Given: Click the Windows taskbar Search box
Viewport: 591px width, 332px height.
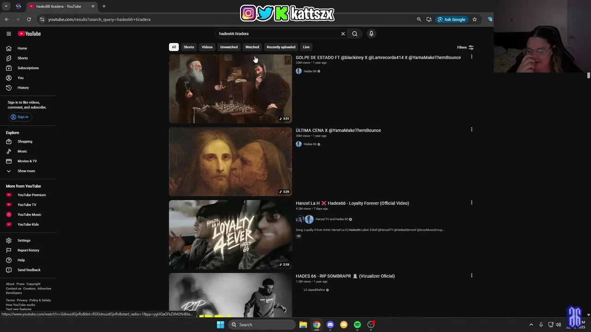Looking at the screenshot, I should [262, 325].
